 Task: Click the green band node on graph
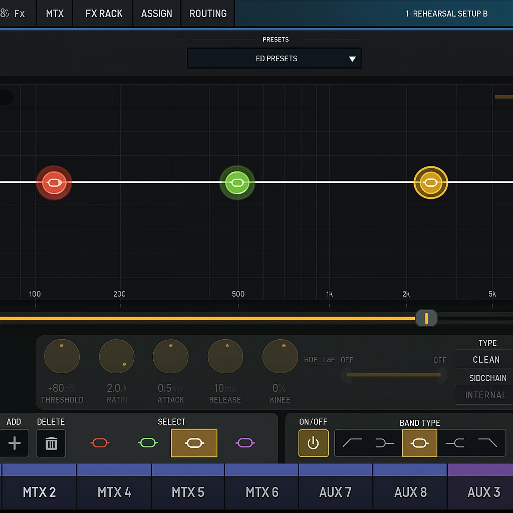point(237,183)
